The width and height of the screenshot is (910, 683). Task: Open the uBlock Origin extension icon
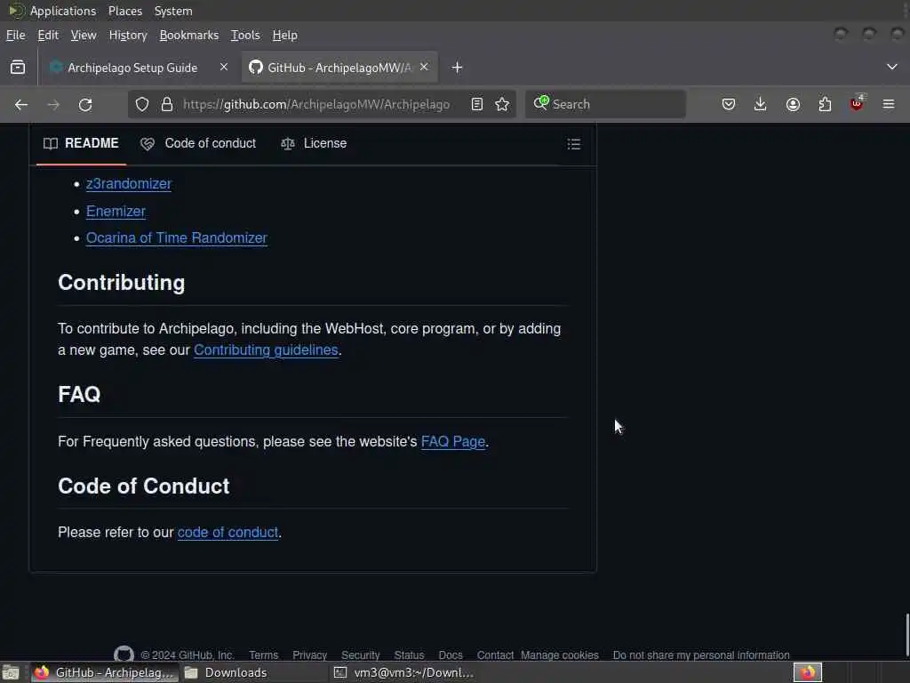click(857, 103)
